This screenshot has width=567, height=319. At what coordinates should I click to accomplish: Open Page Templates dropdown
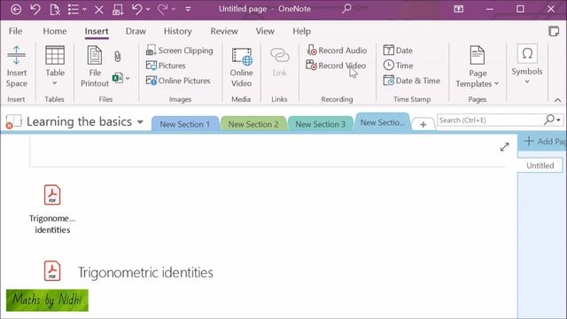click(478, 67)
